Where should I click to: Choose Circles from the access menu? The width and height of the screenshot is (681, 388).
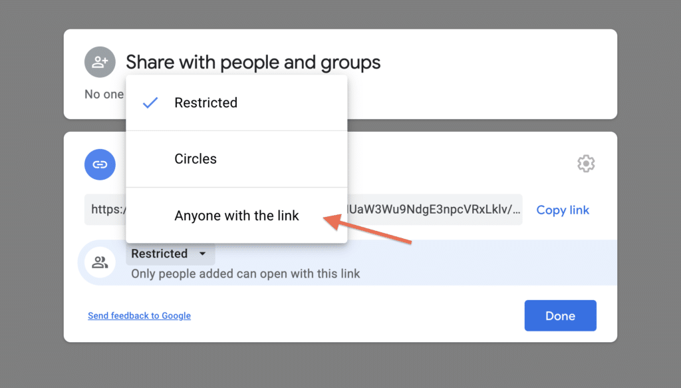click(237, 159)
